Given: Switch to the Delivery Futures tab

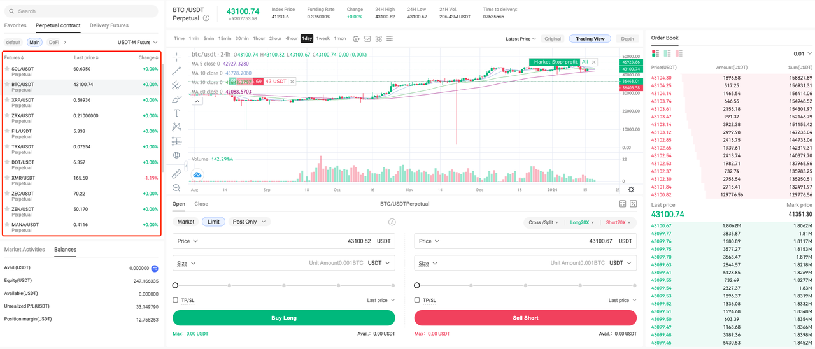Looking at the screenshot, I should 109,25.
